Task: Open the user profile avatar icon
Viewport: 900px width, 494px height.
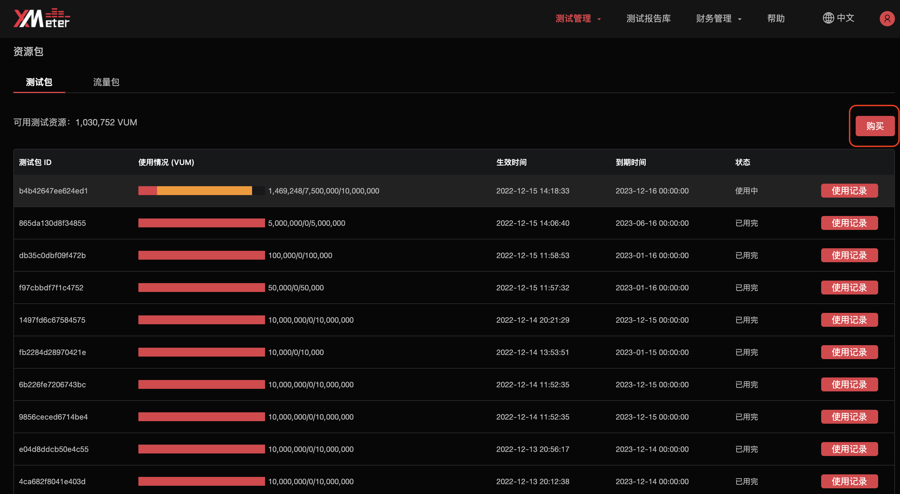Action: [x=887, y=18]
